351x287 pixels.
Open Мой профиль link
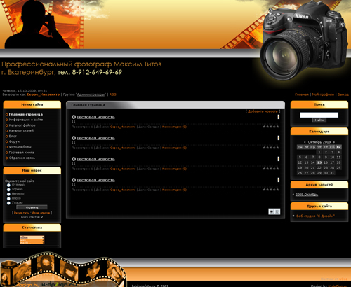coord(323,94)
